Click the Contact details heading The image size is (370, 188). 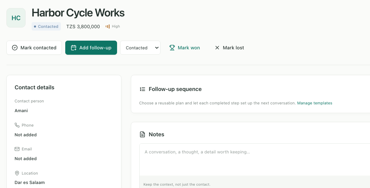point(34,87)
